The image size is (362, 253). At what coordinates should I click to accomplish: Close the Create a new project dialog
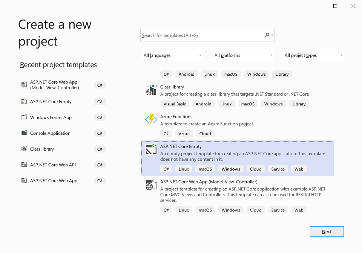tap(353, 6)
